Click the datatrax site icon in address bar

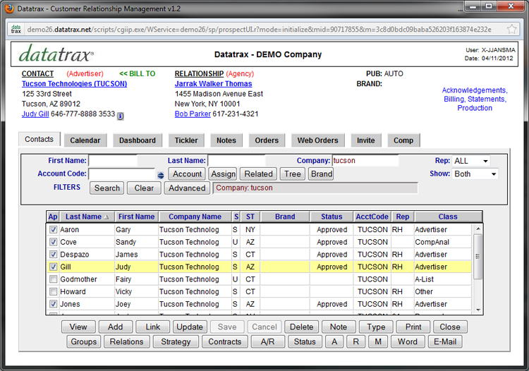(16, 30)
